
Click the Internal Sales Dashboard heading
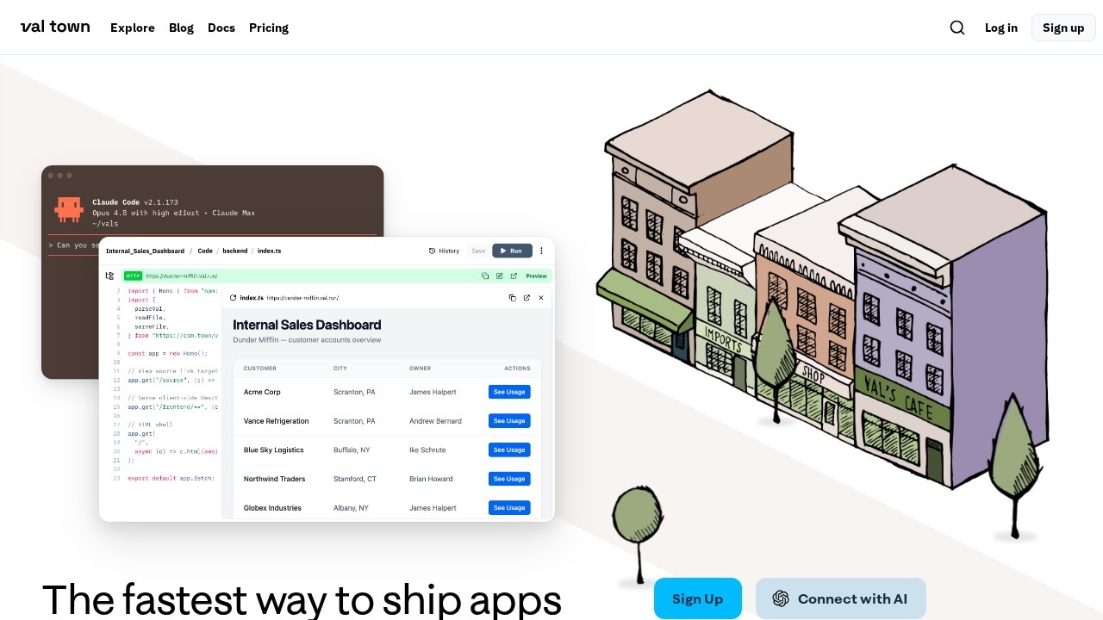307,325
